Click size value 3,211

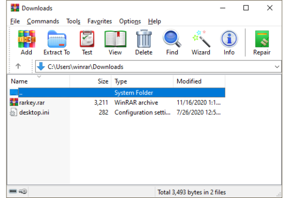(101, 103)
